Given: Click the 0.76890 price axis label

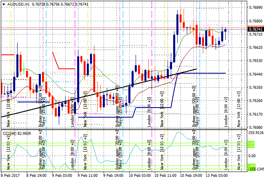Looking at the screenshot, I should tap(256, 7).
